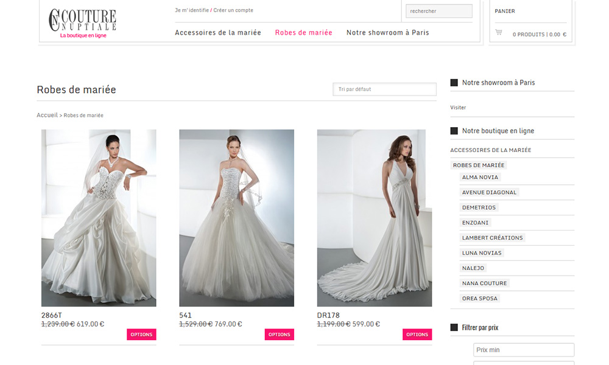
Task: Open the 2866T dress thumbnail
Action: (x=99, y=217)
